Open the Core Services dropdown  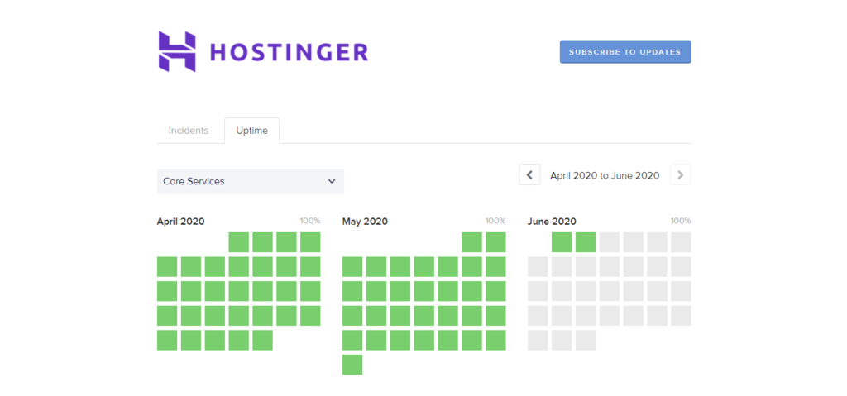tap(251, 182)
